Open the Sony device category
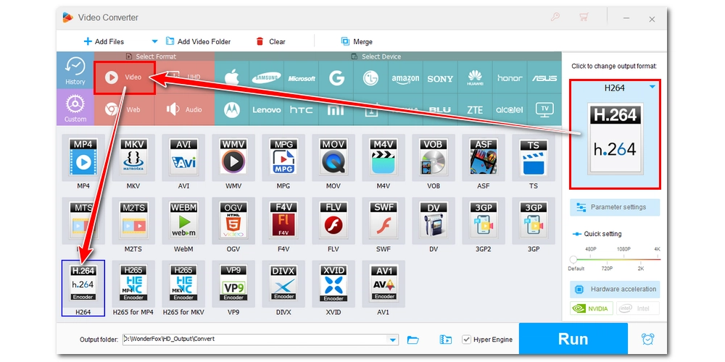 click(440, 78)
